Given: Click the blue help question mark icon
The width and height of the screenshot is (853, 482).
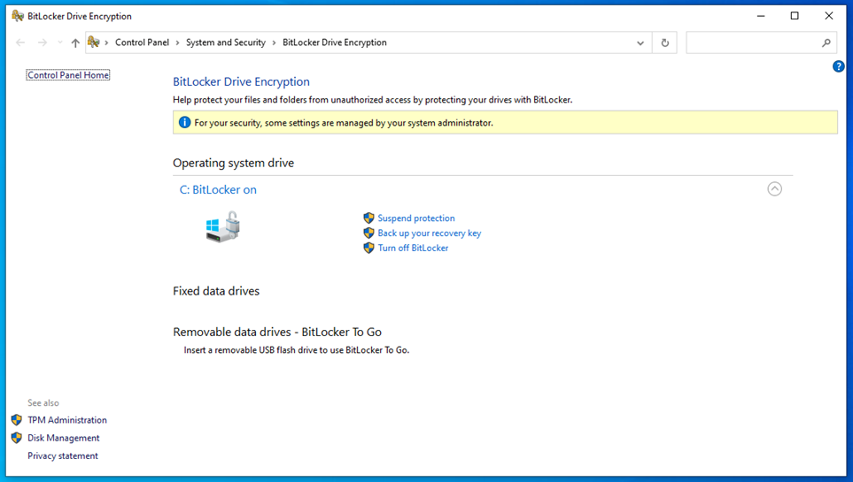Looking at the screenshot, I should tap(838, 66).
